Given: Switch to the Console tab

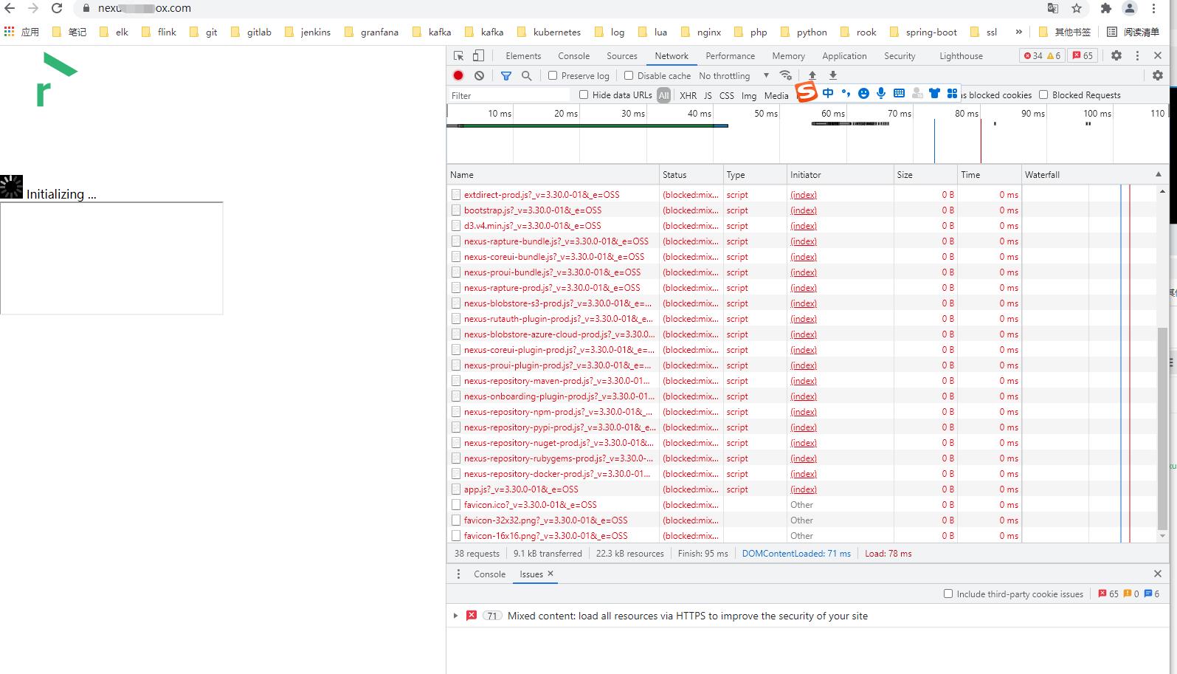Looking at the screenshot, I should [x=573, y=56].
